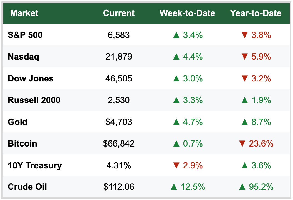Click the Year-to-Date column header

coord(256,13)
